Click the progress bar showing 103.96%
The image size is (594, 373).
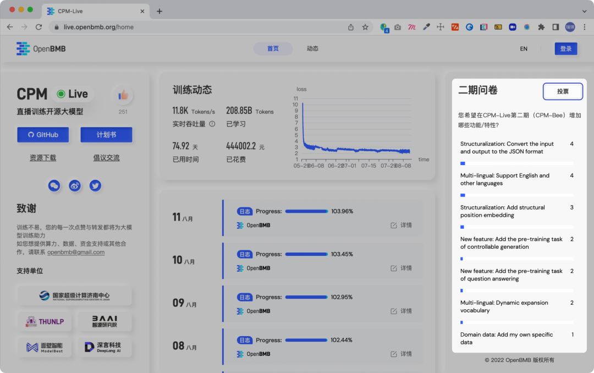[x=306, y=211]
